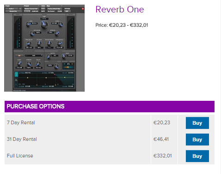Image resolution: width=221 pixels, height=174 pixels.
Task: Click the red close dot in plugin header
Action: click(83, 9)
